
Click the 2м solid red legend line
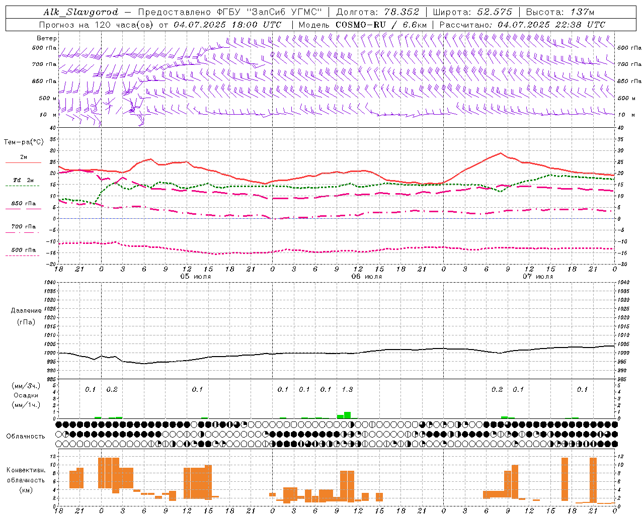tap(23, 162)
